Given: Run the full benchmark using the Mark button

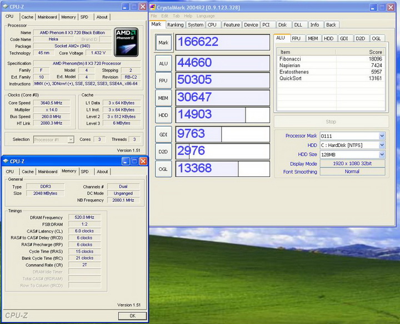Looking at the screenshot, I should [163, 42].
